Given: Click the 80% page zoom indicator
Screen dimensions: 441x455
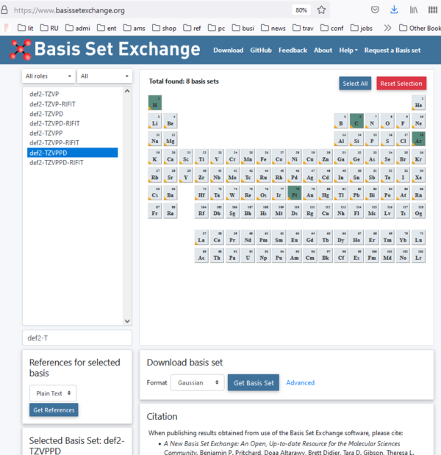Looking at the screenshot, I should (x=301, y=10).
